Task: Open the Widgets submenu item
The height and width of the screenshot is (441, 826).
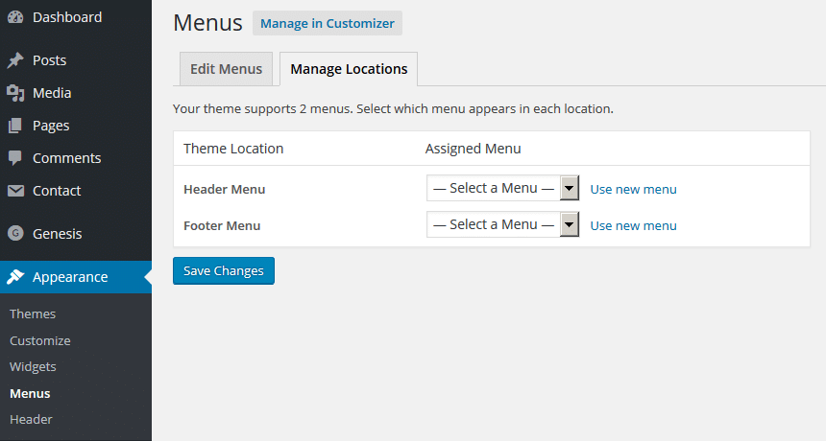Action: coord(33,366)
